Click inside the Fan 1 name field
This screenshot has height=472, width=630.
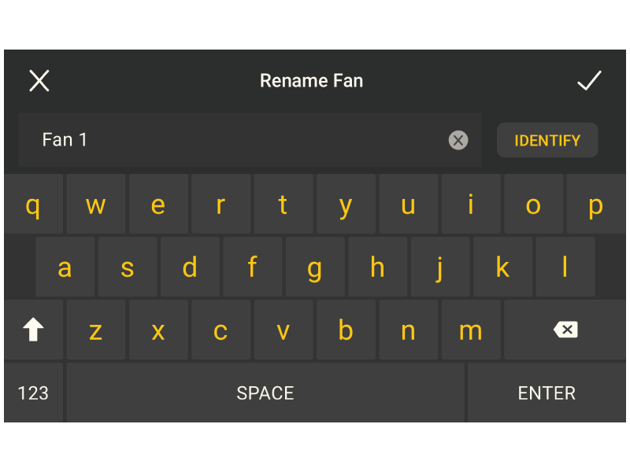coord(236,140)
